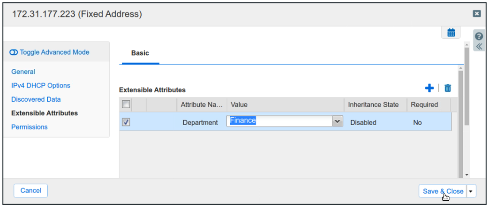
Task: Close the Fixed Address dialog with X
Action: pos(476,14)
